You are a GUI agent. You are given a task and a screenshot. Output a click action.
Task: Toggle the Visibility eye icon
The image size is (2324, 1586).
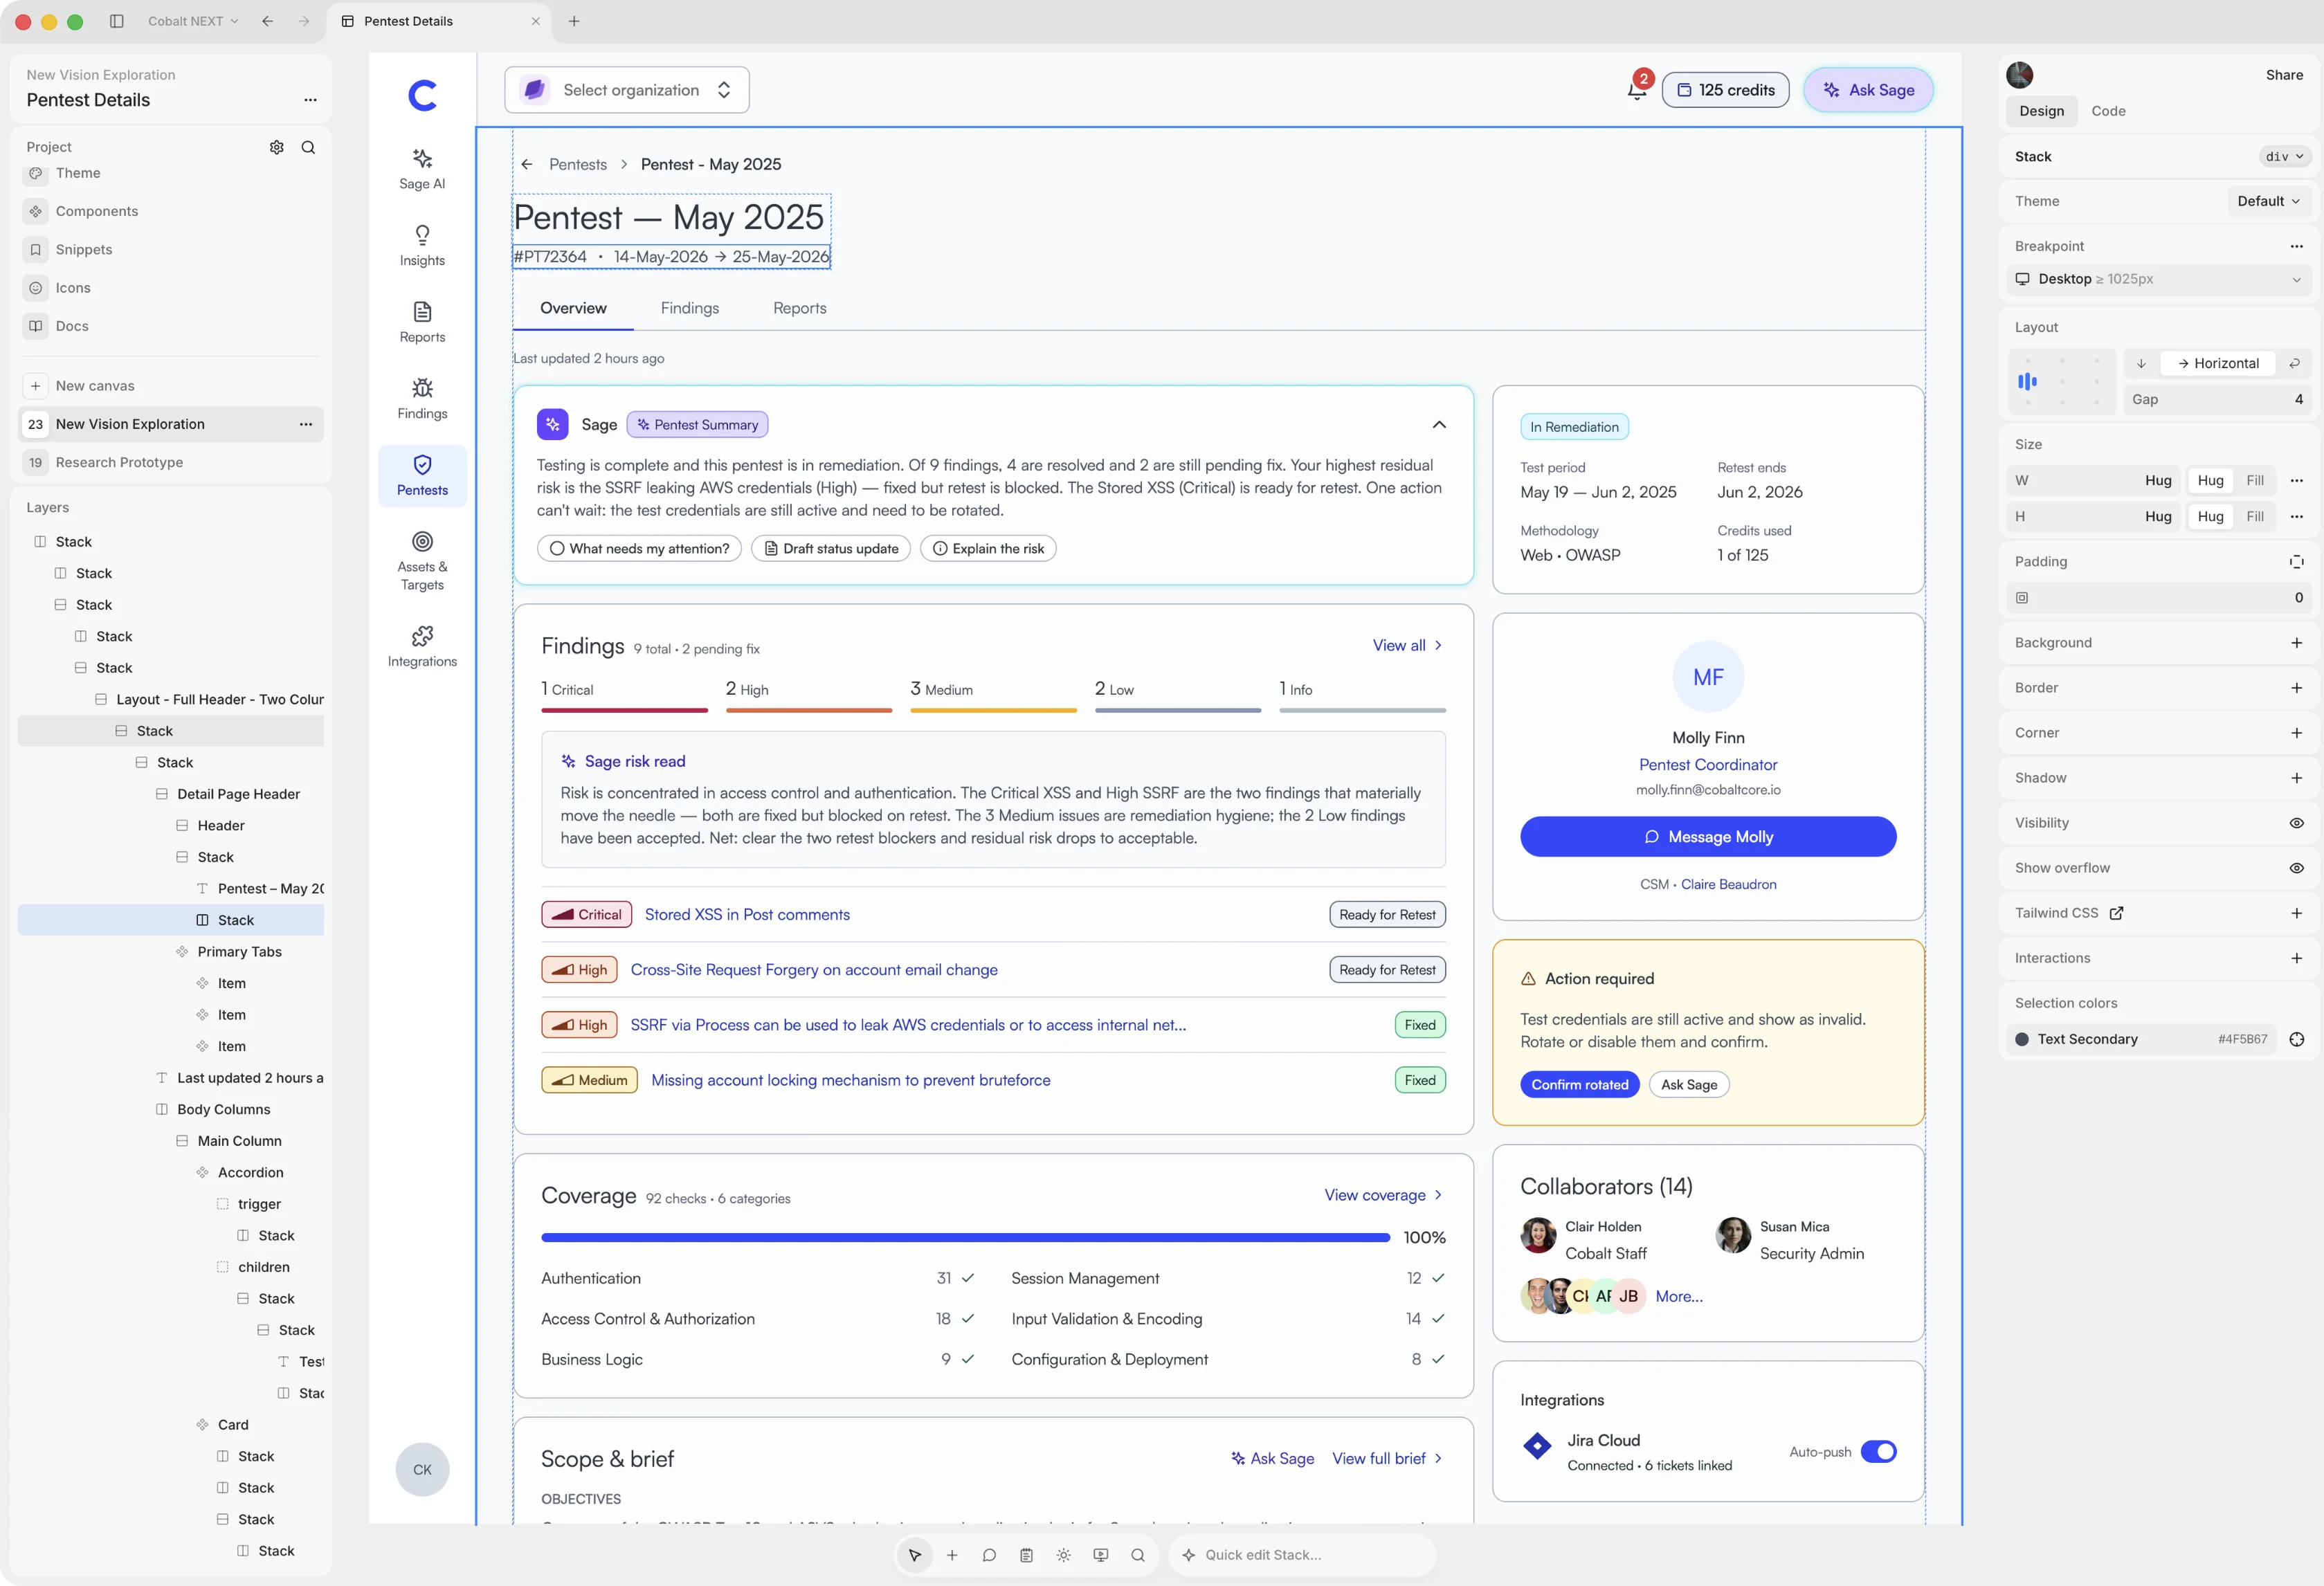[2296, 823]
